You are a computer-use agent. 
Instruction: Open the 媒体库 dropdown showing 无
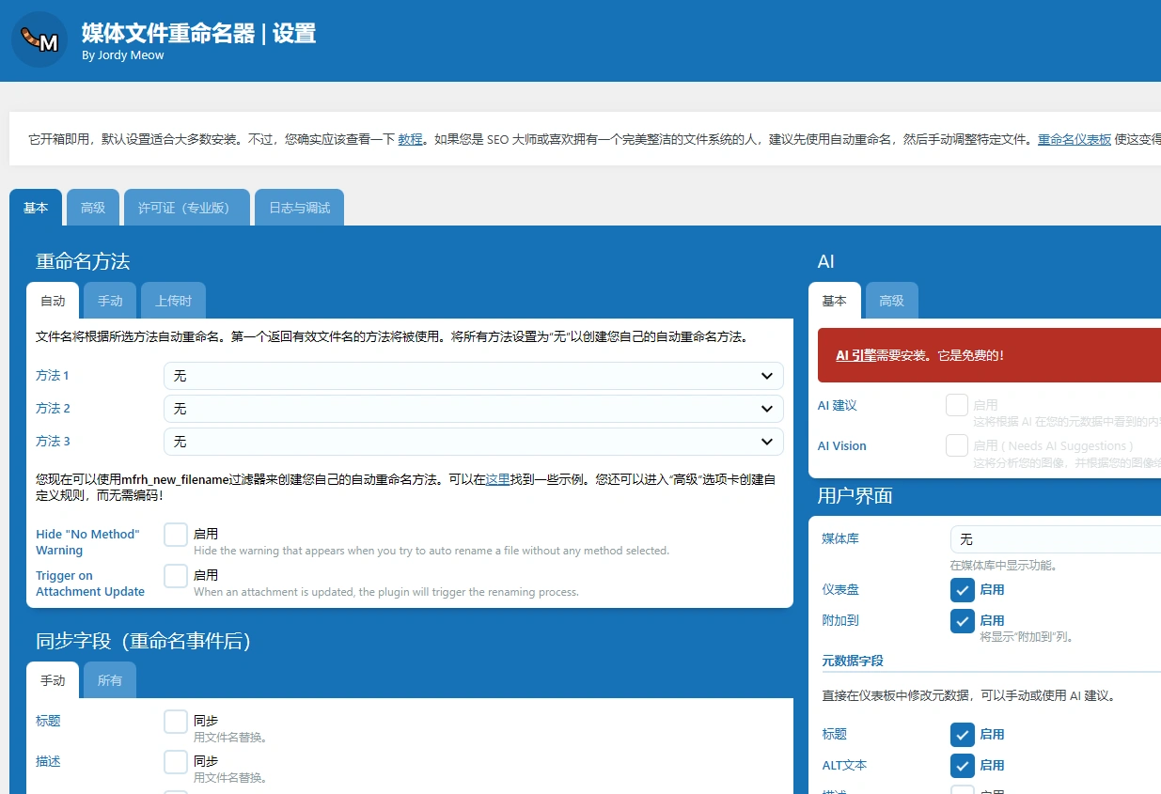(1055, 538)
